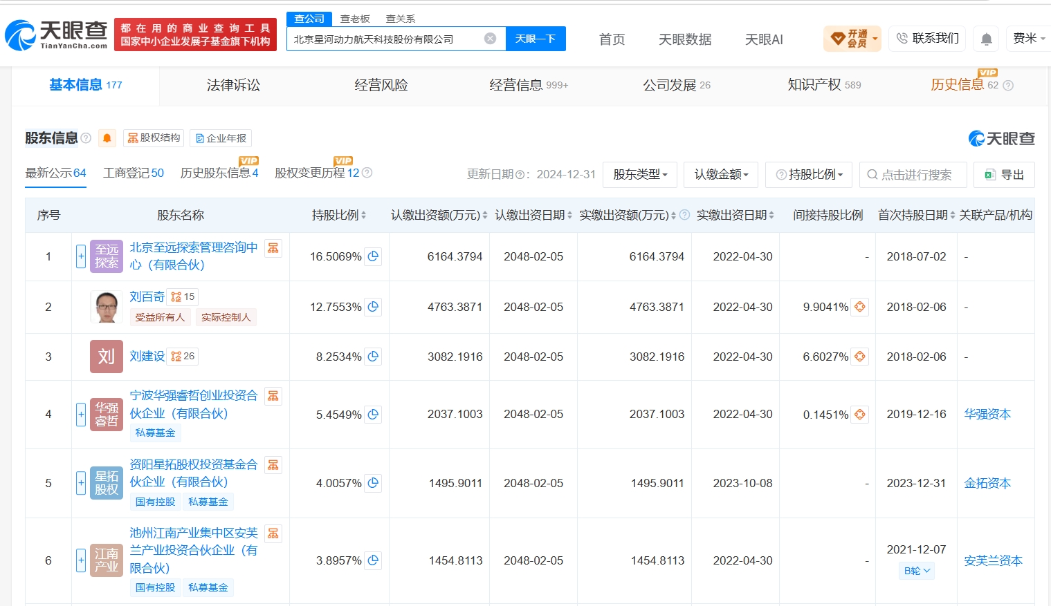Open 华强资本 related institution link
The image size is (1051, 606).
[x=987, y=414]
